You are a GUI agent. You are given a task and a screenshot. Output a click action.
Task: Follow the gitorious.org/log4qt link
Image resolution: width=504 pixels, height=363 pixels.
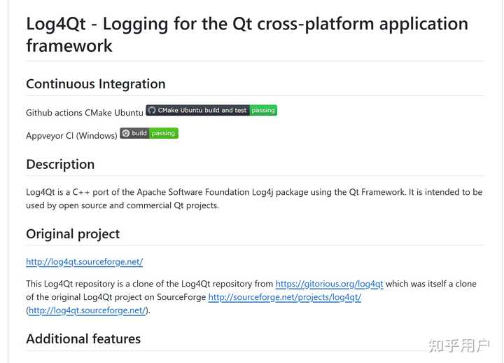coord(330,284)
